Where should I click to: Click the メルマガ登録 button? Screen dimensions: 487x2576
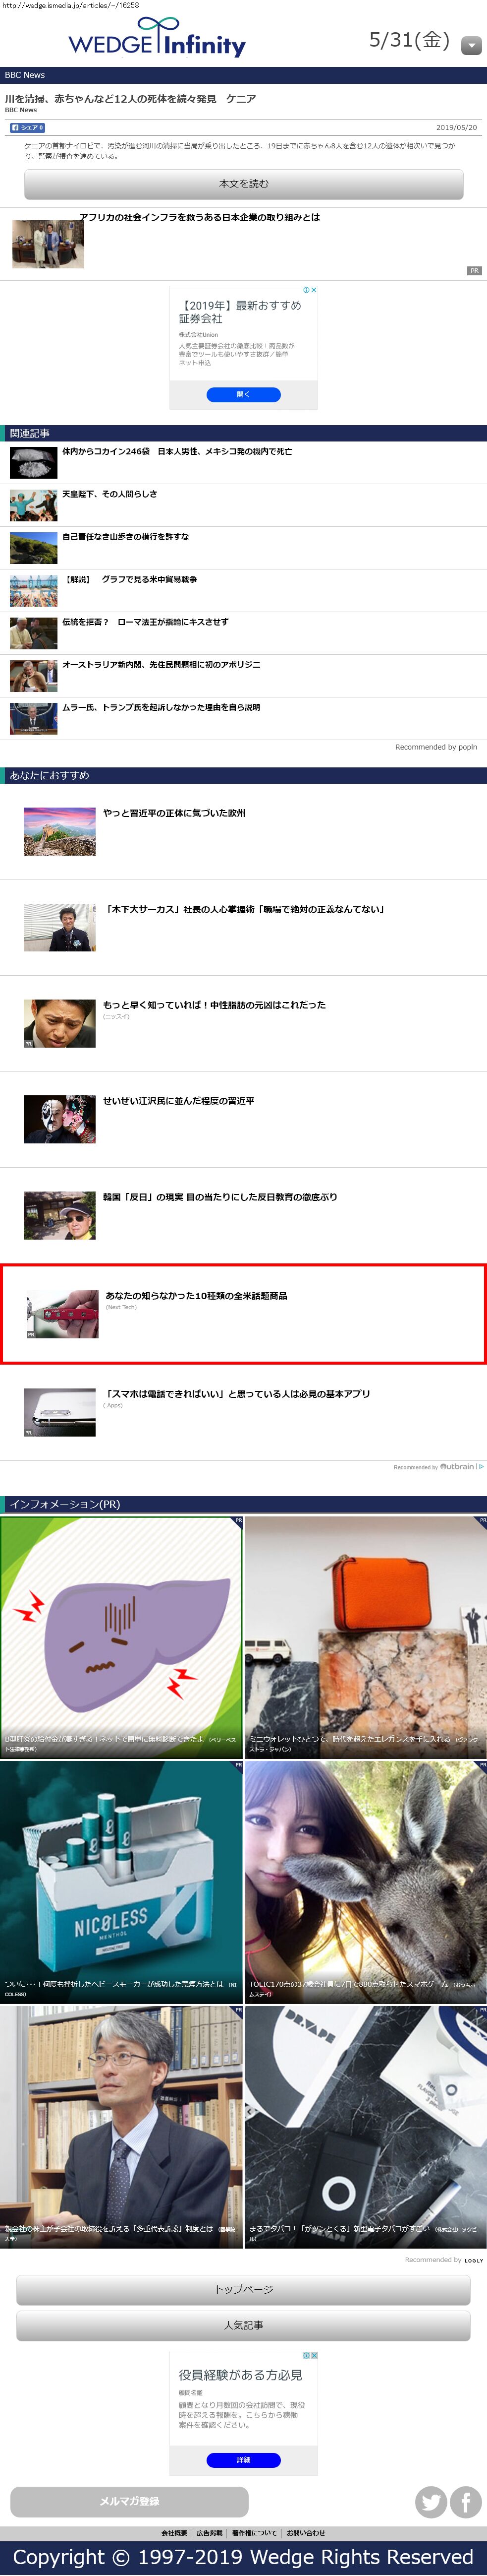tap(129, 2502)
